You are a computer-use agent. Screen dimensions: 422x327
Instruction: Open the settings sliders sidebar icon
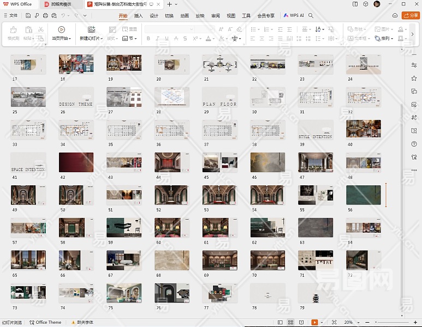coord(414,65)
